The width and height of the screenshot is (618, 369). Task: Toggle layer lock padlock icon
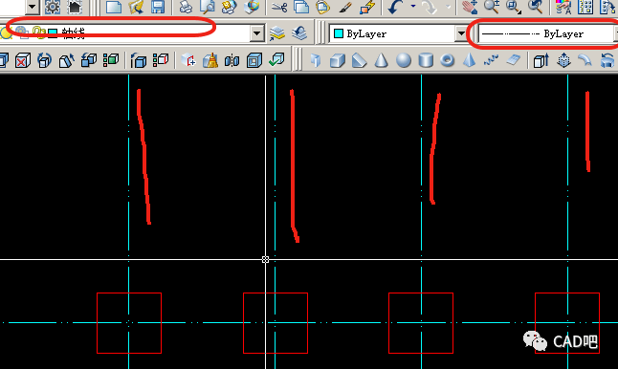point(38,33)
